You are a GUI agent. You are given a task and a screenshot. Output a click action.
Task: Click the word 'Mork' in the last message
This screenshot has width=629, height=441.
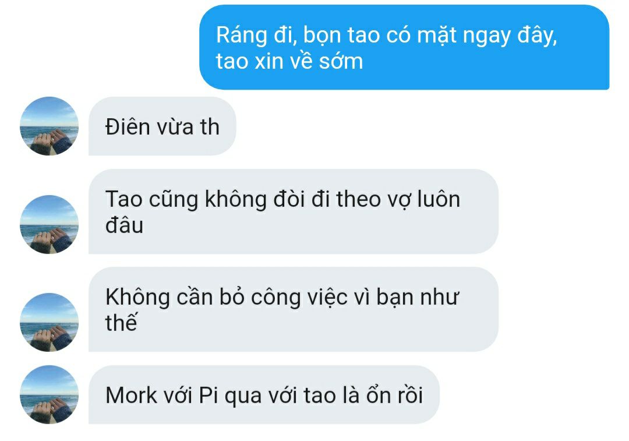click(x=131, y=395)
